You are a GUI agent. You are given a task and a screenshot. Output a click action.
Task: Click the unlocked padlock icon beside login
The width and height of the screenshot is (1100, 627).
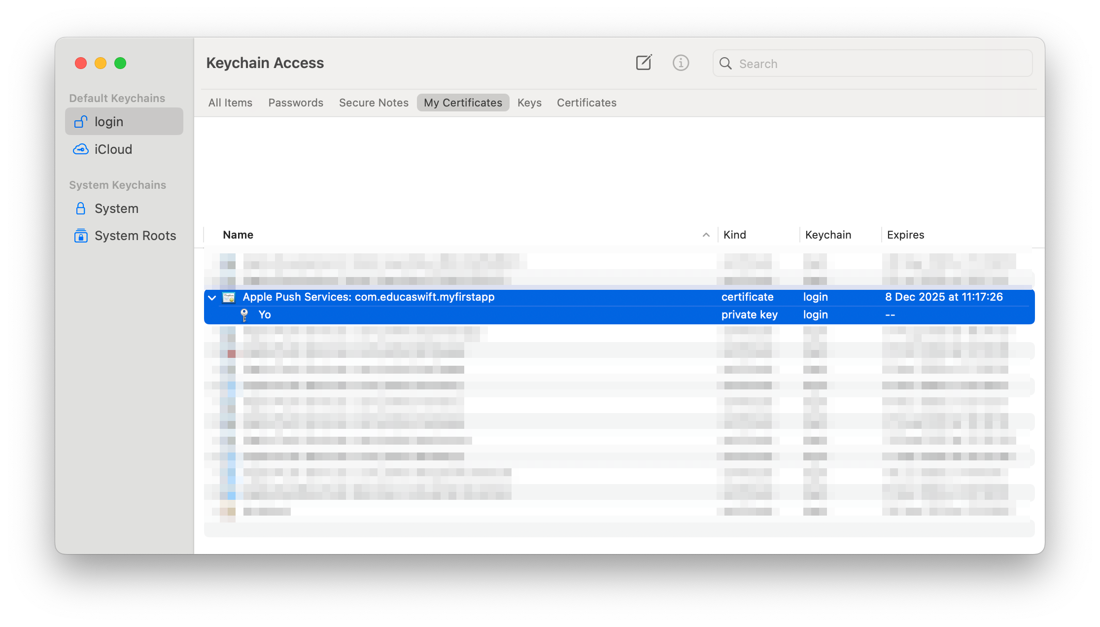(80, 121)
